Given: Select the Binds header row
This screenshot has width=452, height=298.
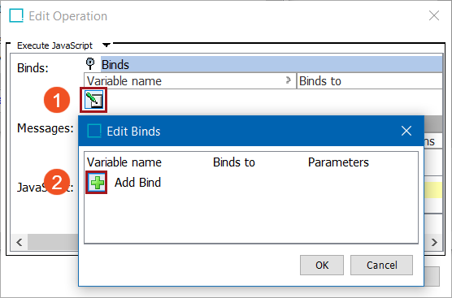Looking at the screenshot, I should pyautogui.click(x=272, y=64).
